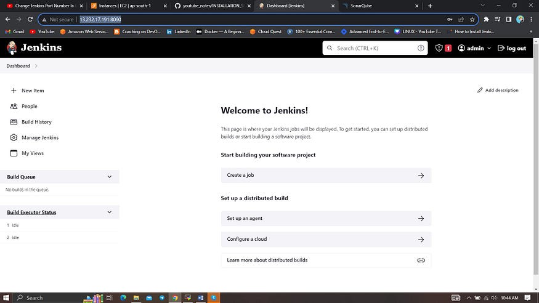The image size is (539, 303).
Task: Click the Add description button
Action: pos(497,90)
